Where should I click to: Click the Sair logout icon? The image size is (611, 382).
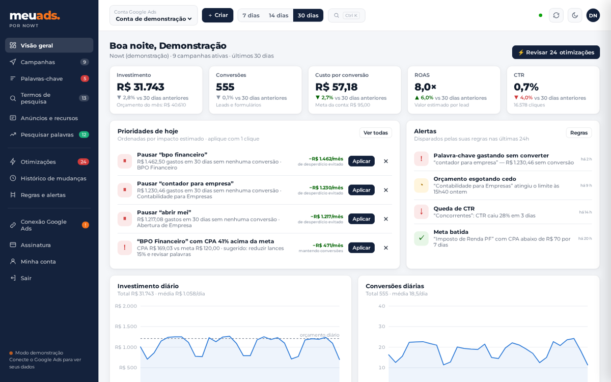[13, 278]
